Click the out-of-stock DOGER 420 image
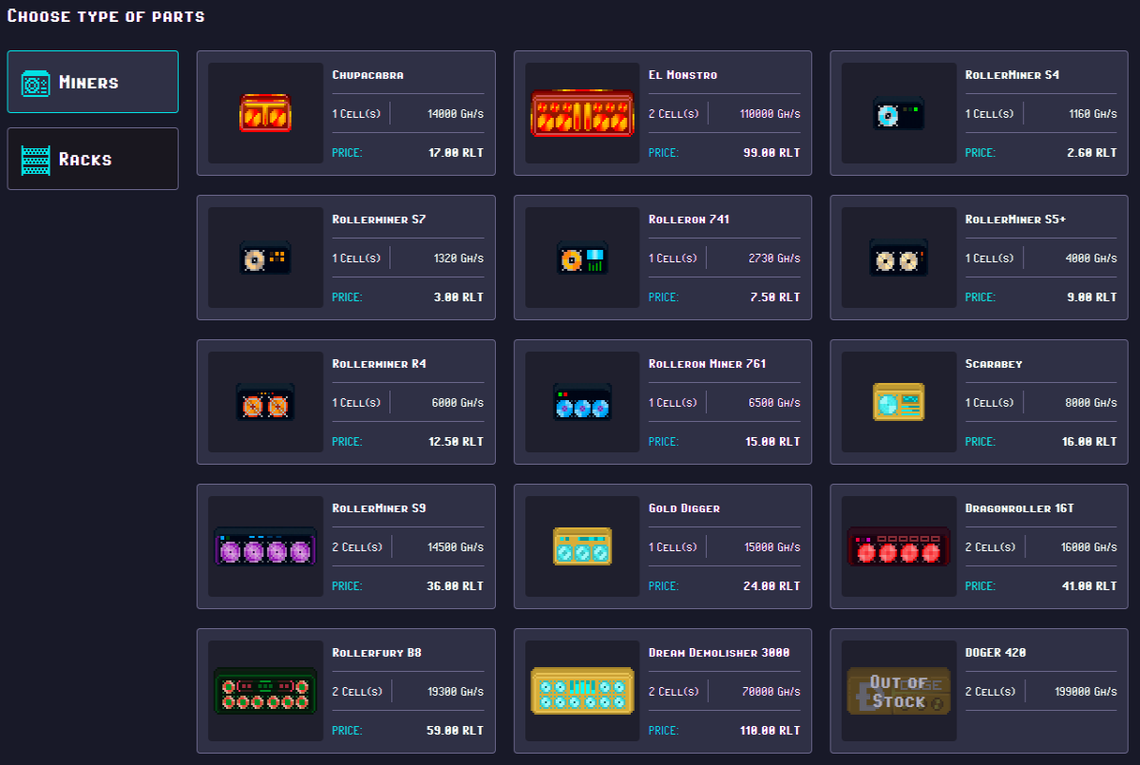This screenshot has height=765, width=1140. [x=899, y=691]
